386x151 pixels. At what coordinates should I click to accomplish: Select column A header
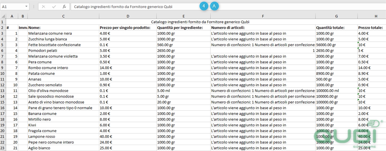coord(12,16)
